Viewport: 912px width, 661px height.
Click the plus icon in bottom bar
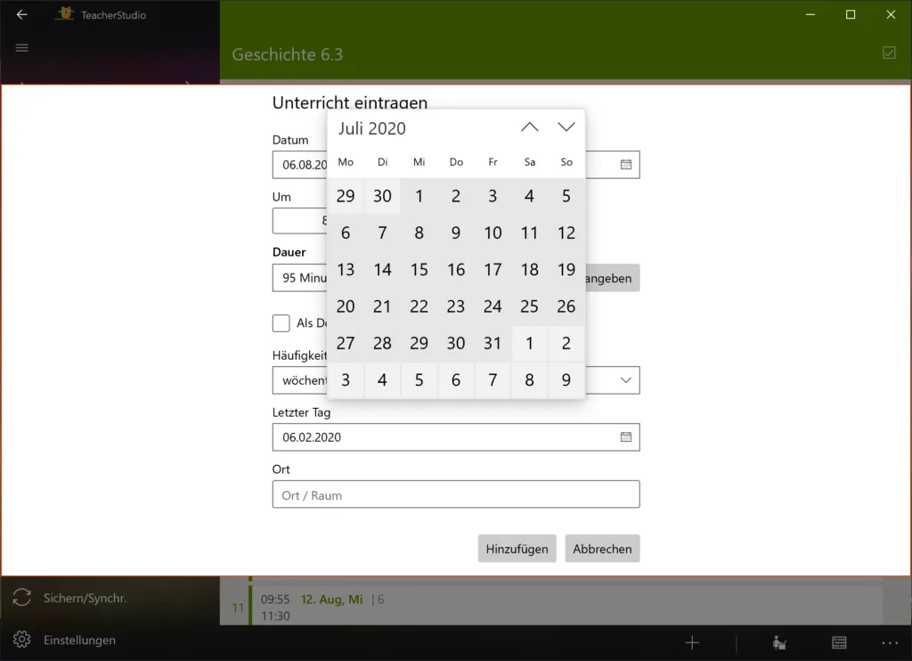coord(692,643)
